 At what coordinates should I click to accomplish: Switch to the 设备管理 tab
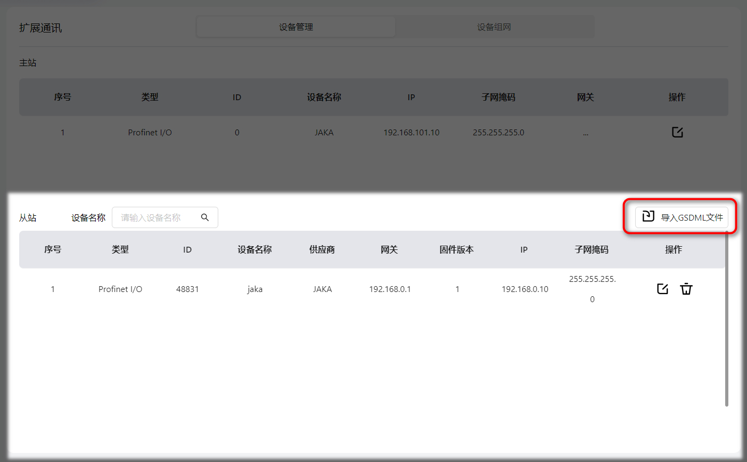pos(295,27)
